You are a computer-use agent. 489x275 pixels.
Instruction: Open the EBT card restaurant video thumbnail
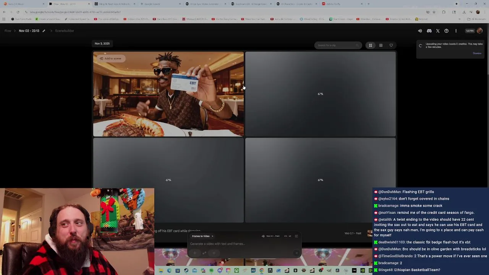168,94
